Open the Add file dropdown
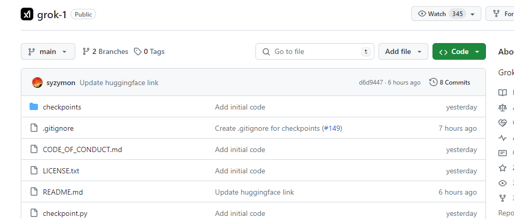The height and width of the screenshot is (219, 514). point(403,51)
